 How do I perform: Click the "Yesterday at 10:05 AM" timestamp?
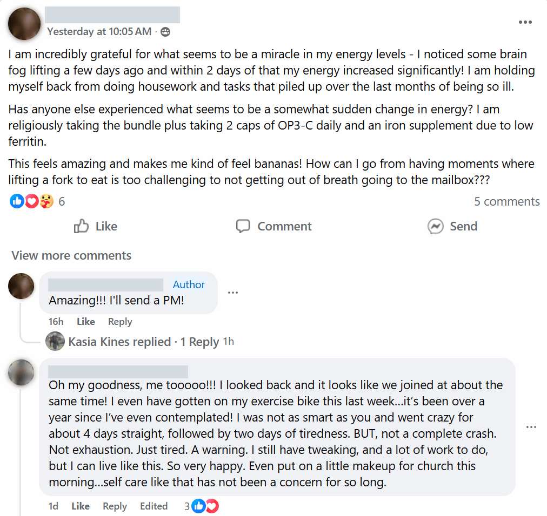click(99, 32)
